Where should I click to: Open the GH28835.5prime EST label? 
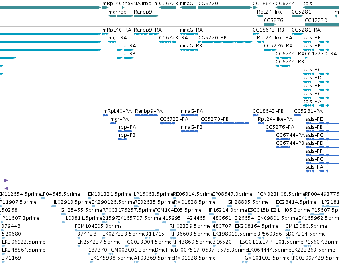pos(248,202)
